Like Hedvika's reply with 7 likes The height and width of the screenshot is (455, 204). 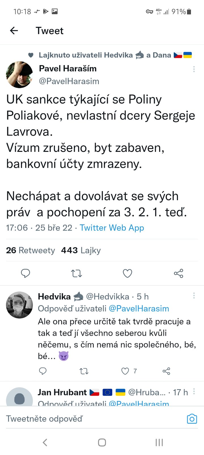[125, 371]
